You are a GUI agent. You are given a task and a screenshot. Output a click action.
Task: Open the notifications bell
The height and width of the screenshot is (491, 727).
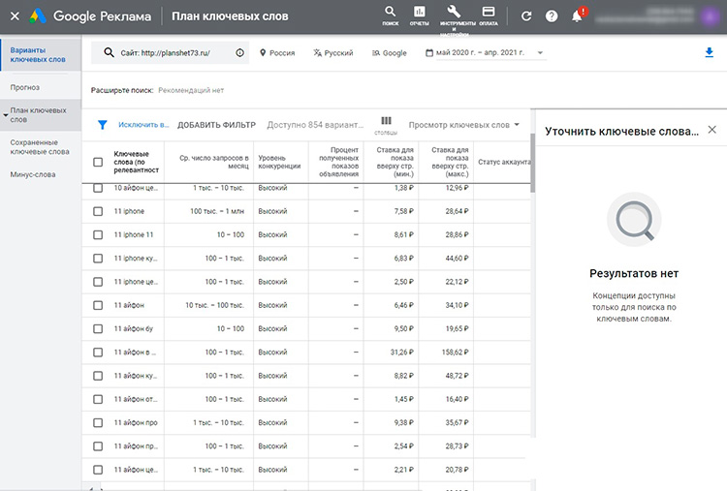pyautogui.click(x=578, y=16)
